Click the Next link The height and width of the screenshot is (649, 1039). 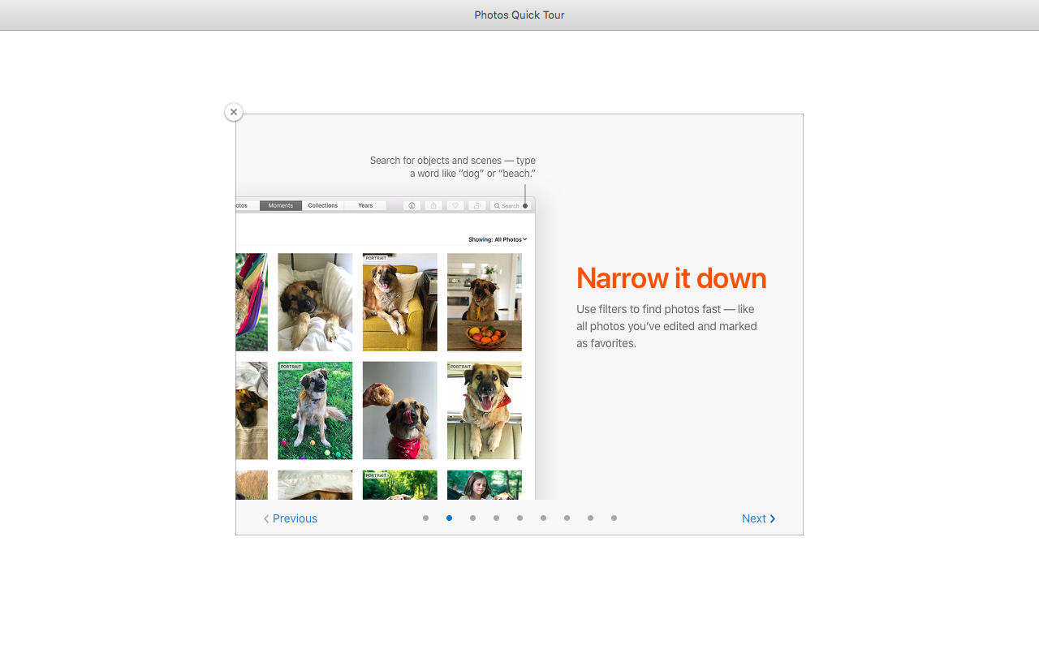753,519
